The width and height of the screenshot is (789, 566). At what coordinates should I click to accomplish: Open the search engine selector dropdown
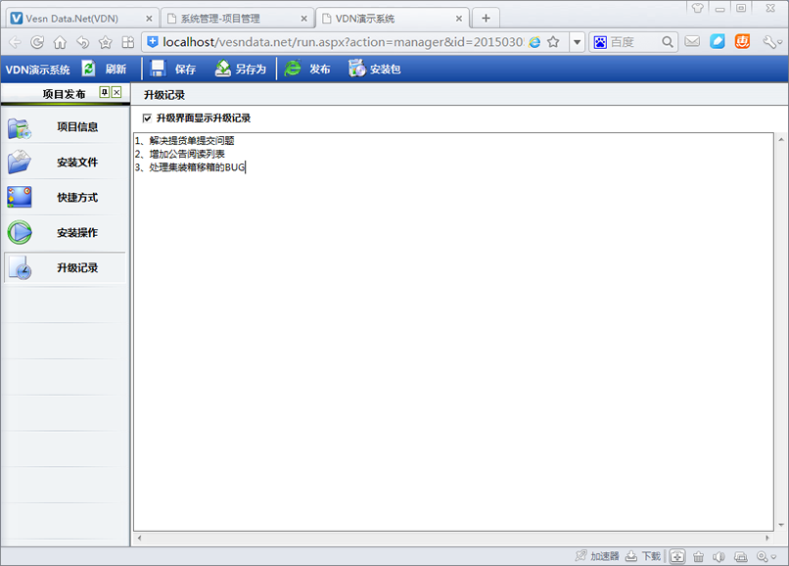click(600, 42)
